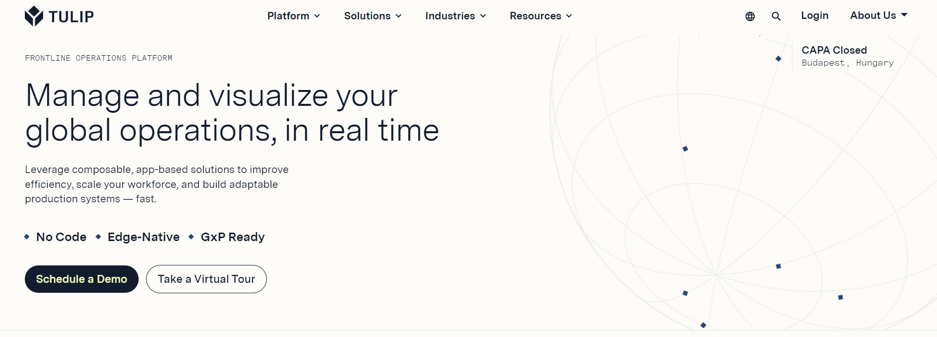Screen dimensions: 937x337
Task: Select the CAPA Closed event label
Action: point(834,50)
